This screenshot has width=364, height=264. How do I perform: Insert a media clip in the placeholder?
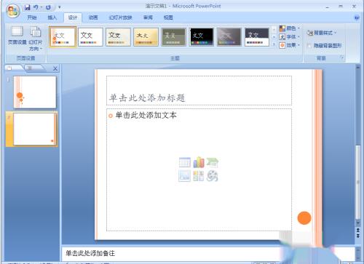click(x=213, y=176)
